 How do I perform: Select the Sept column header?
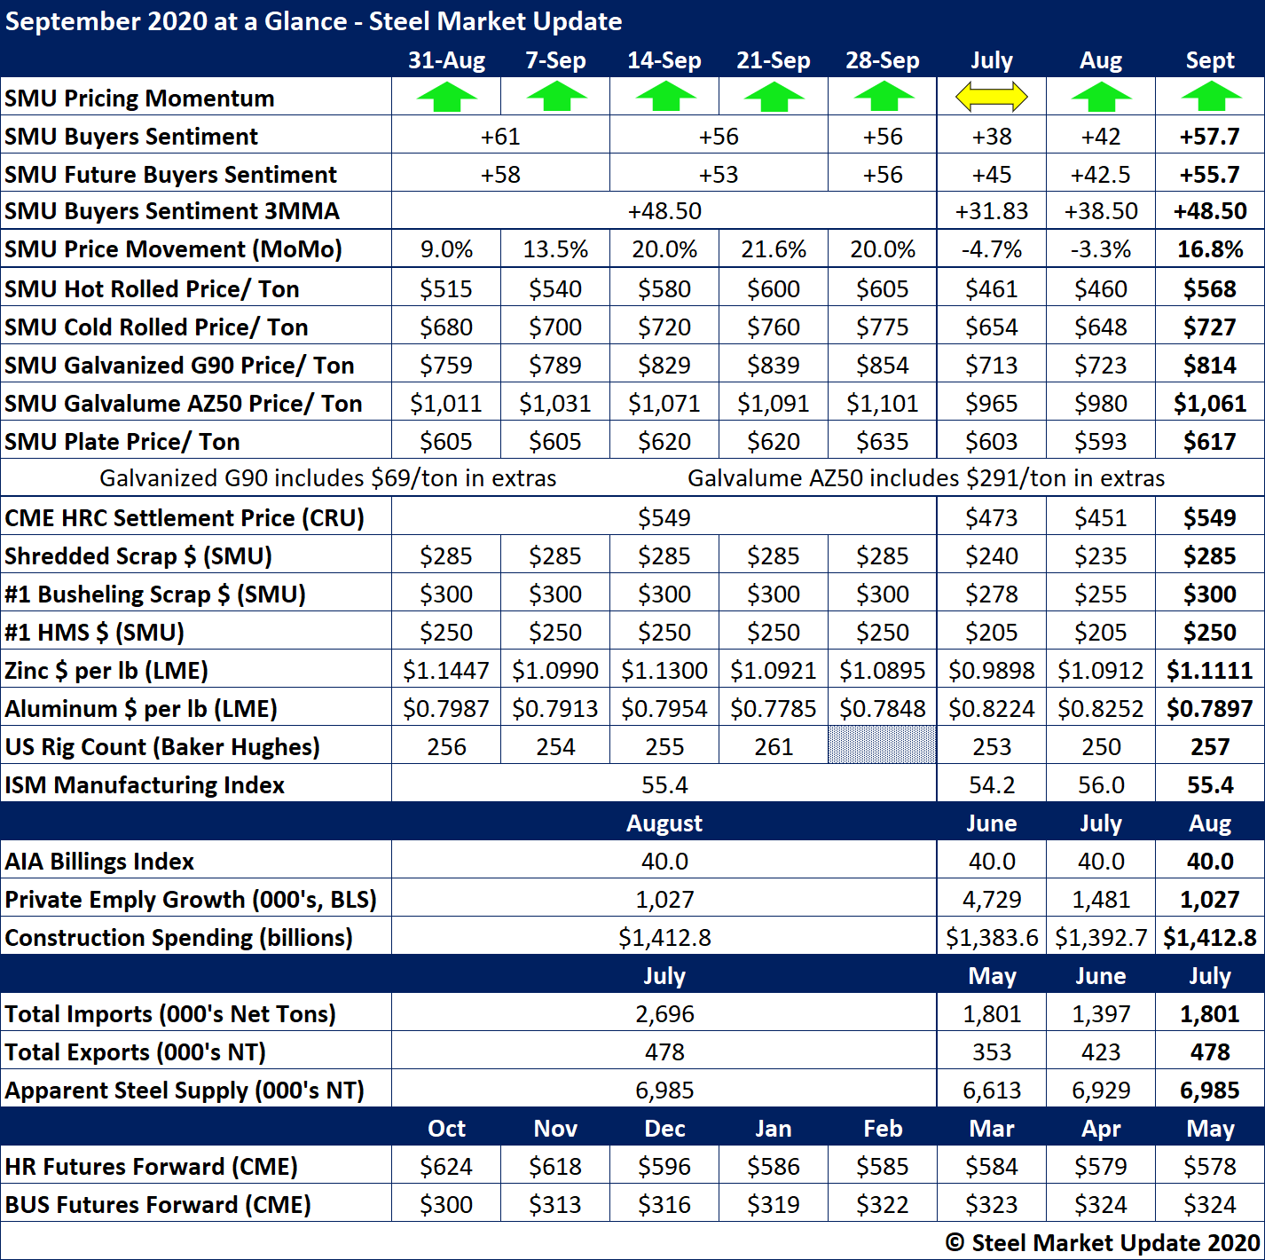[1210, 60]
